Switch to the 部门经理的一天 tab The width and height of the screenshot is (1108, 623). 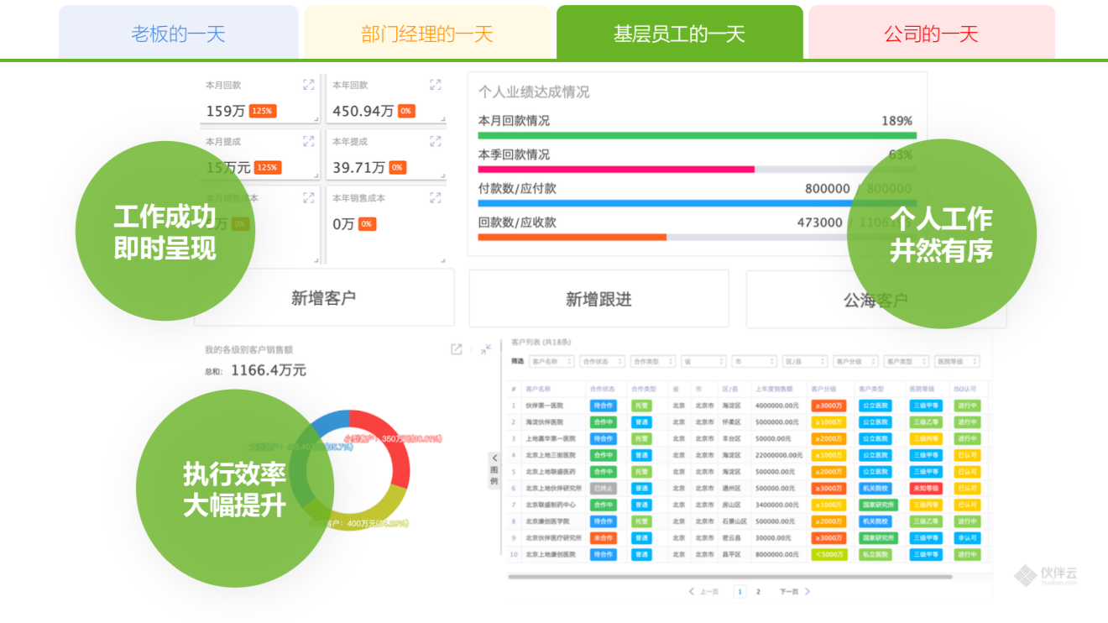pyautogui.click(x=427, y=34)
